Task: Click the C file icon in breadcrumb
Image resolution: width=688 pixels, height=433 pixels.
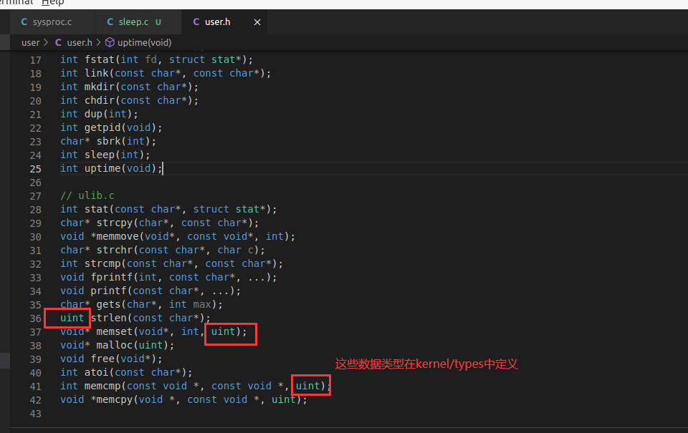Action: click(58, 42)
